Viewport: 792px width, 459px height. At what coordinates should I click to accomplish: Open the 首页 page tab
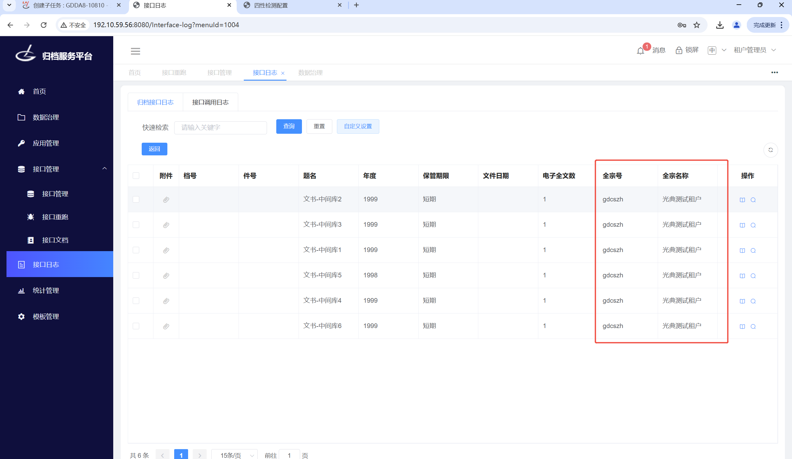pos(135,73)
